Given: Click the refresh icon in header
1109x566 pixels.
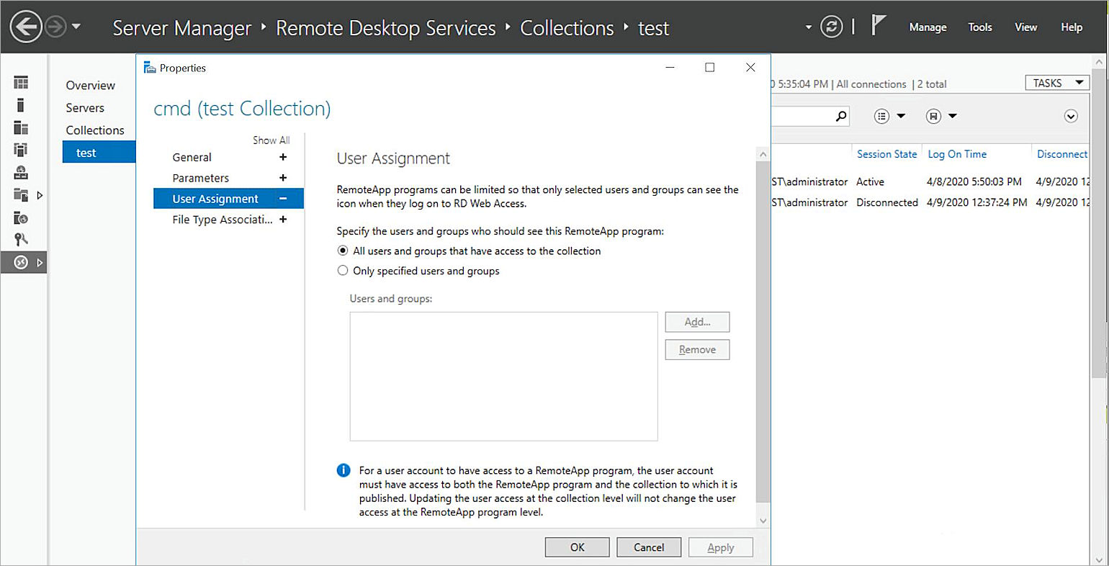Looking at the screenshot, I should coord(831,27).
